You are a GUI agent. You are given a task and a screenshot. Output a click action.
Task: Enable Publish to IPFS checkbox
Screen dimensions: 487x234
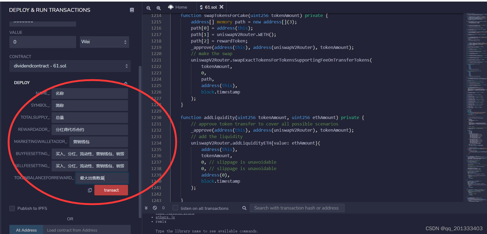tap(12, 208)
